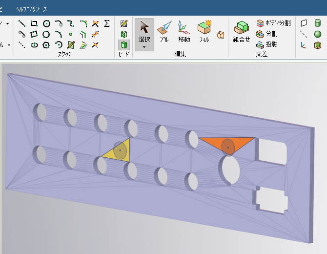The height and width of the screenshot is (254, 327).
Task: Click the 編集 group label
Action: tap(180, 54)
